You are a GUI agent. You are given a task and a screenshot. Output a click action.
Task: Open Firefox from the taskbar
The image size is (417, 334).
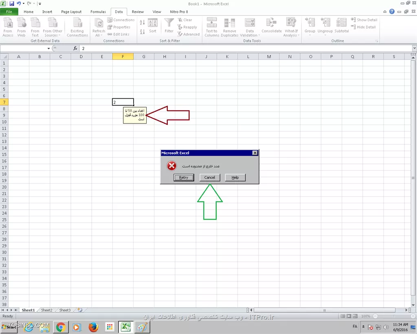[x=93, y=327]
